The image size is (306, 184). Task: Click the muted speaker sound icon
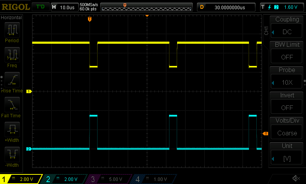click(296, 178)
